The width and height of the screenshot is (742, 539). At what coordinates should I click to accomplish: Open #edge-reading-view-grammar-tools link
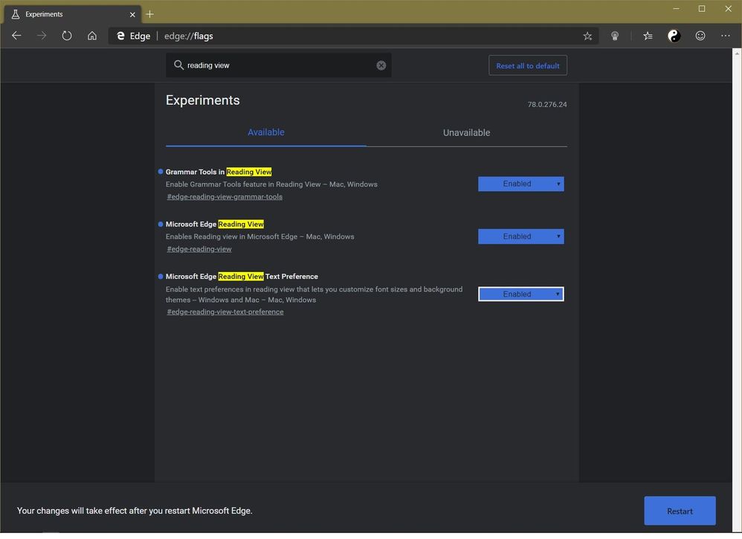tap(225, 197)
